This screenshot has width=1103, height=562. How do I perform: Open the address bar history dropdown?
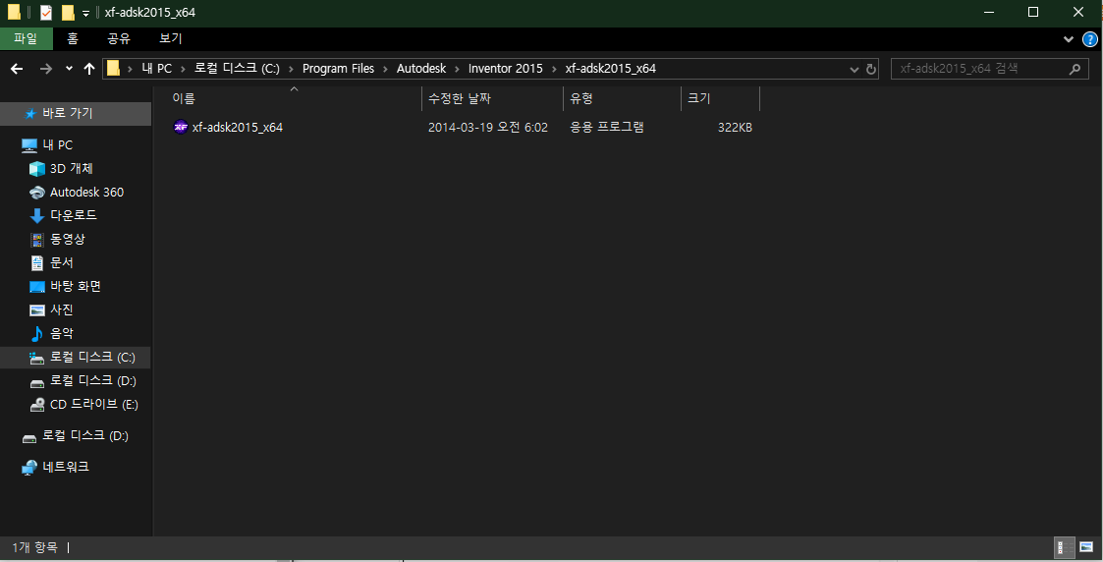854,69
